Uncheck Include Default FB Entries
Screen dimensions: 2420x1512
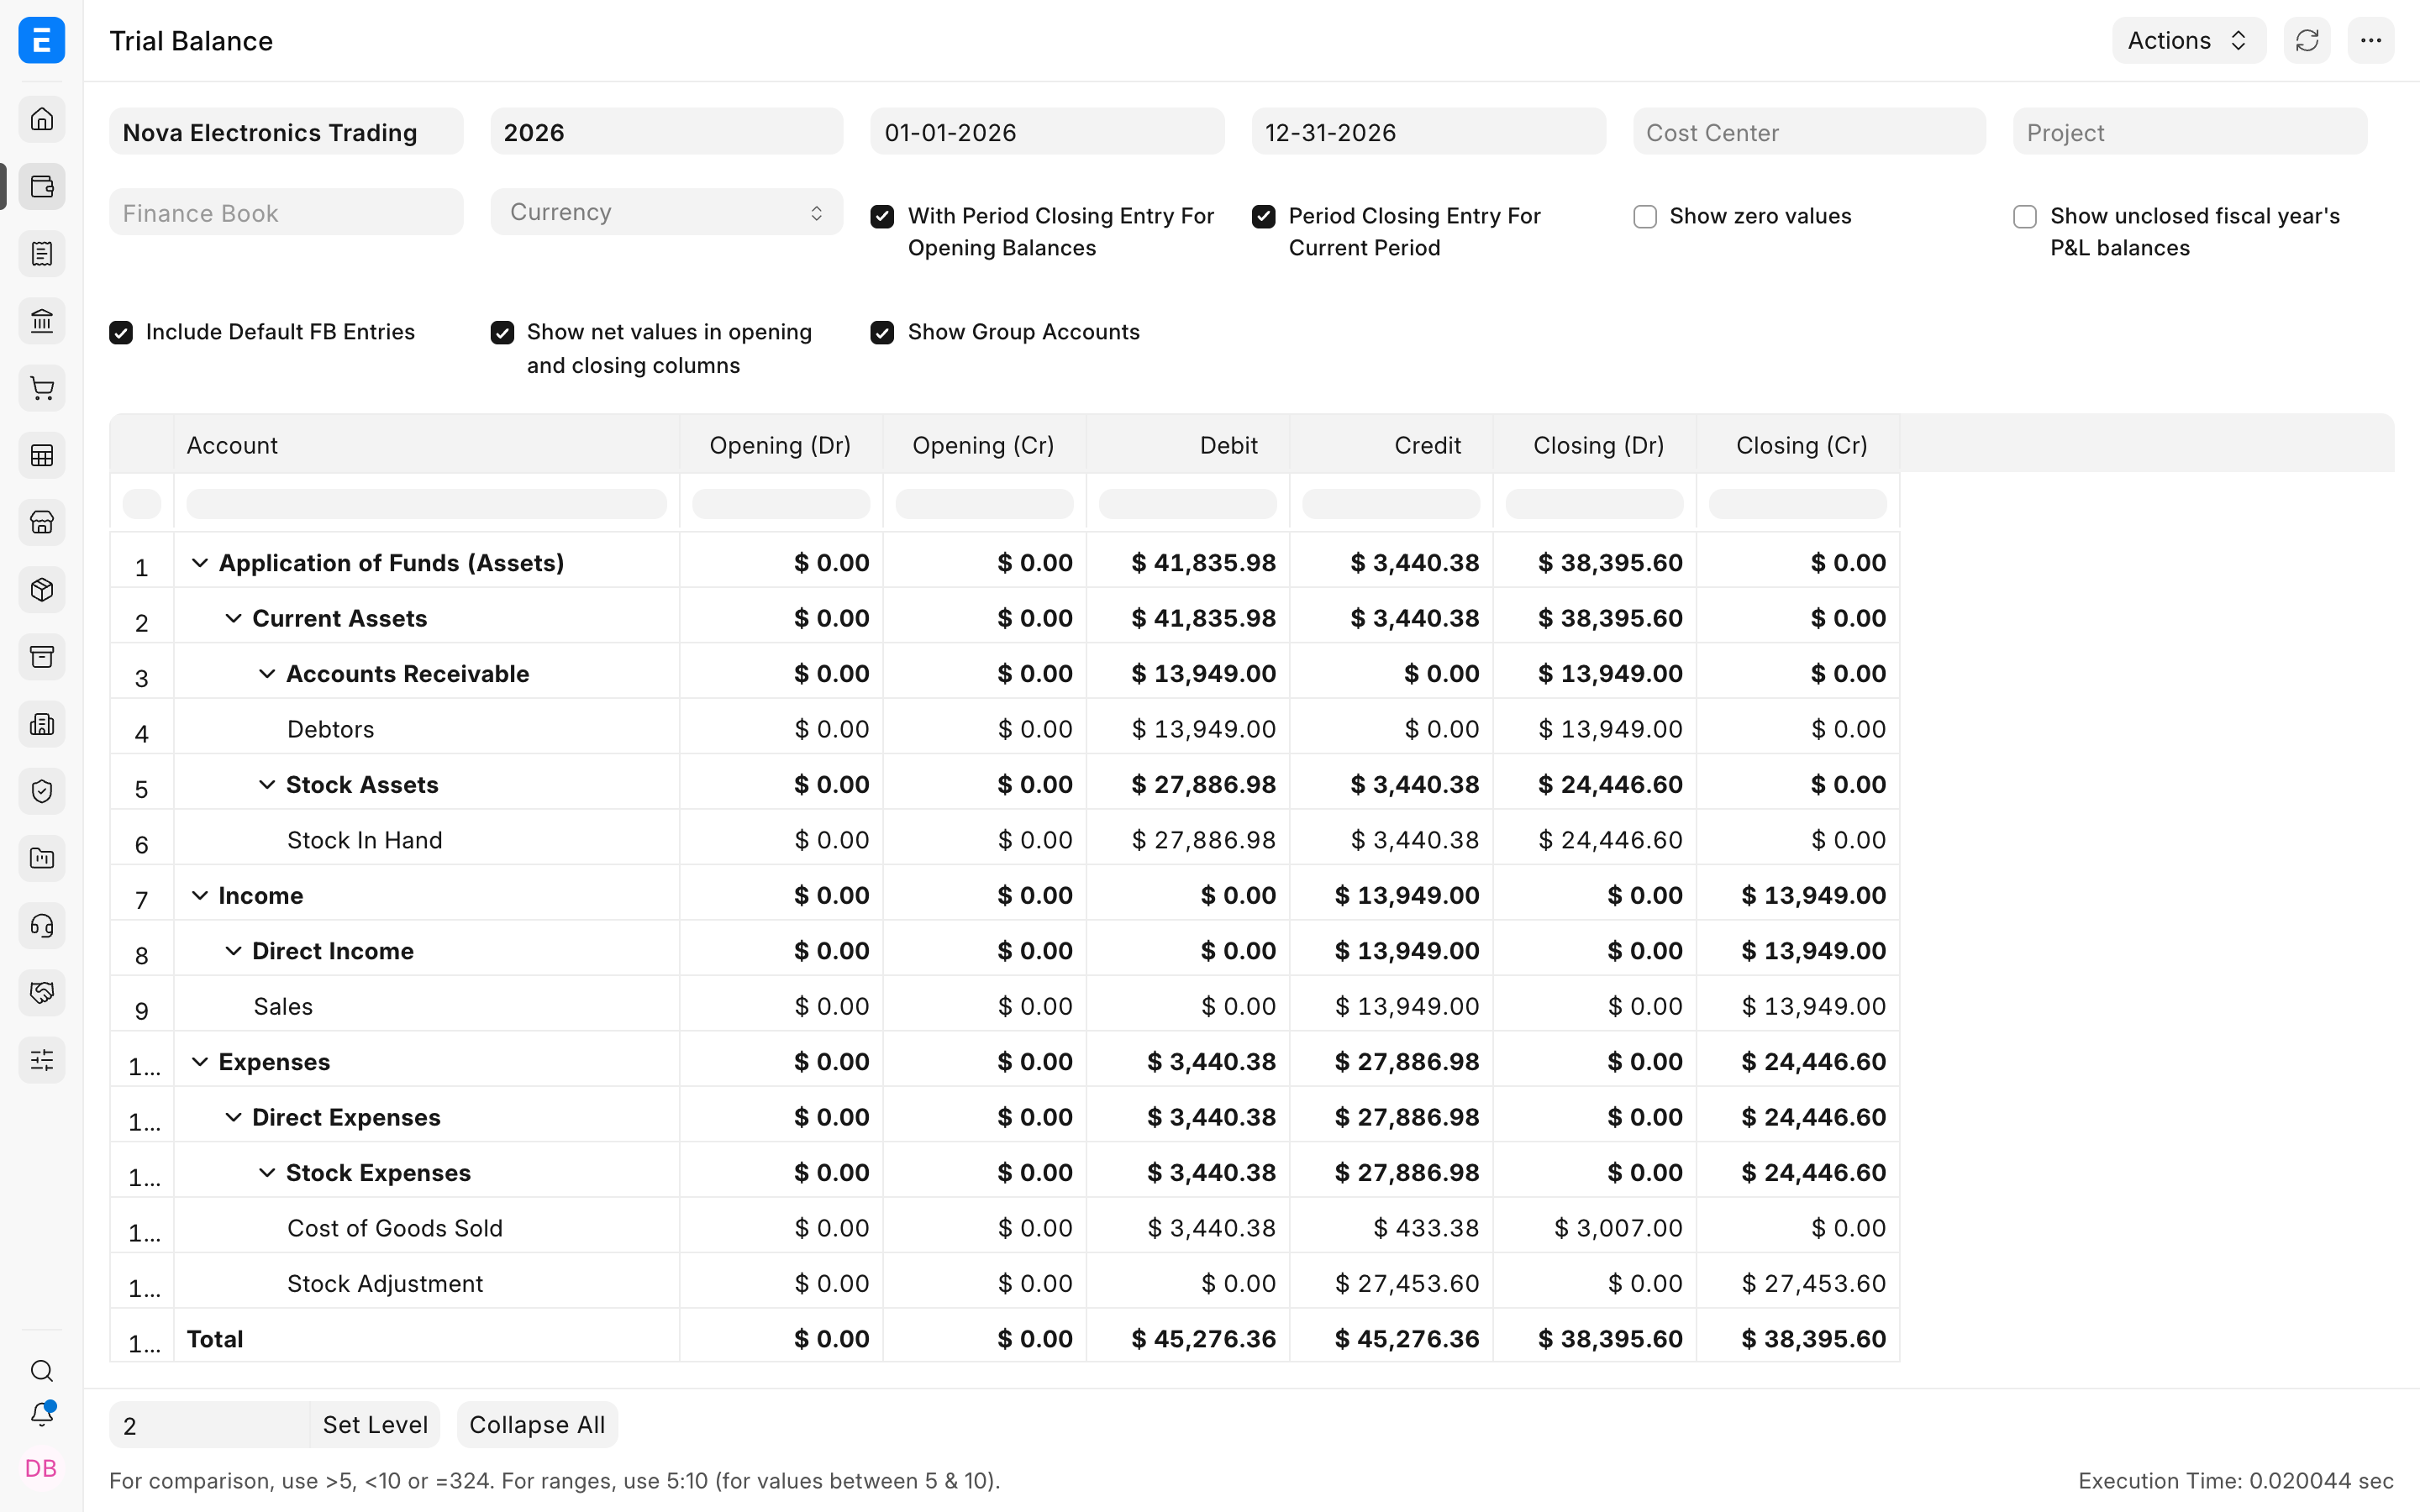click(x=121, y=333)
